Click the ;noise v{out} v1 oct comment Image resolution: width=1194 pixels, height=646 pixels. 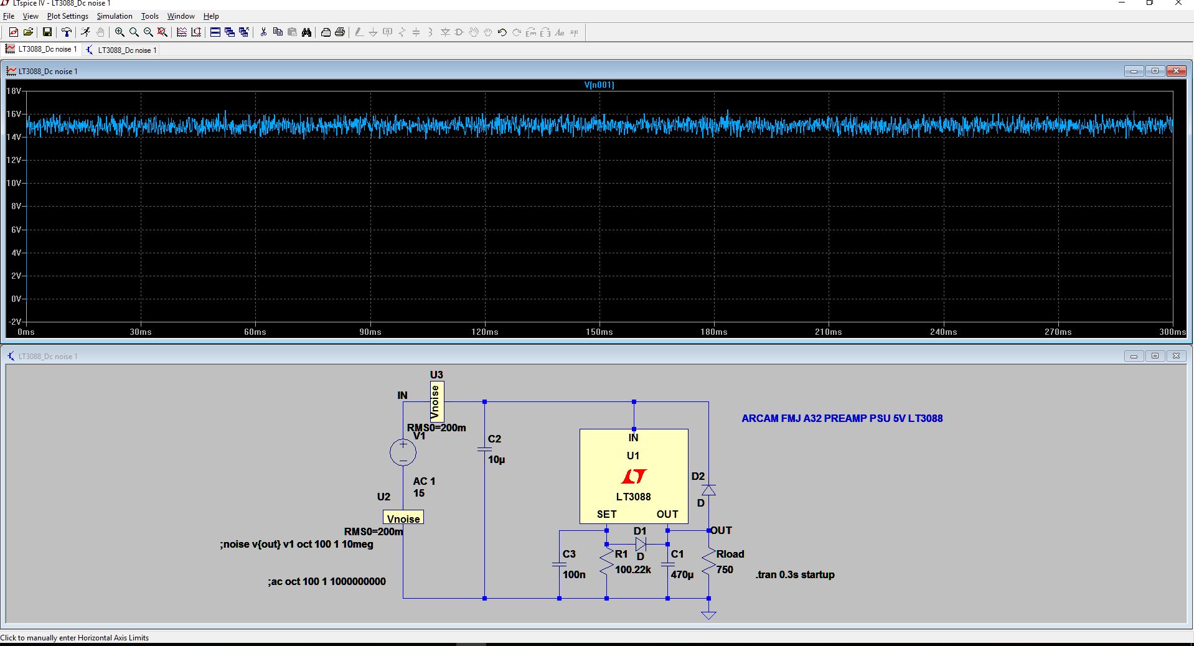(x=296, y=544)
